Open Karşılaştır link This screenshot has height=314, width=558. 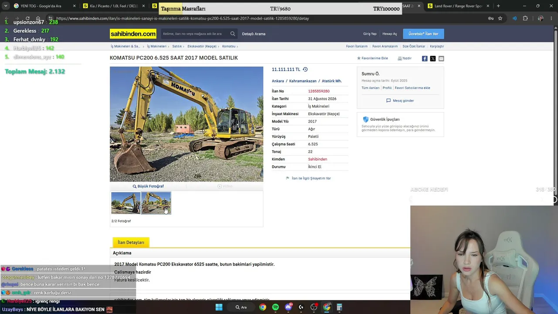coord(437,46)
